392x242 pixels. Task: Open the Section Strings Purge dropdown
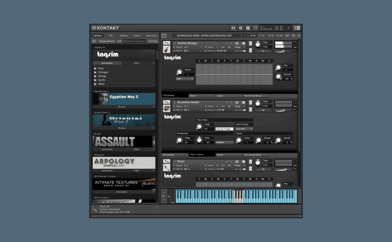[240, 47]
